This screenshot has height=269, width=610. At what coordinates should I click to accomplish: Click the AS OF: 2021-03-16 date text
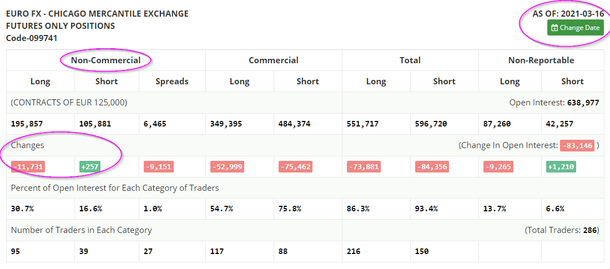pyautogui.click(x=568, y=13)
